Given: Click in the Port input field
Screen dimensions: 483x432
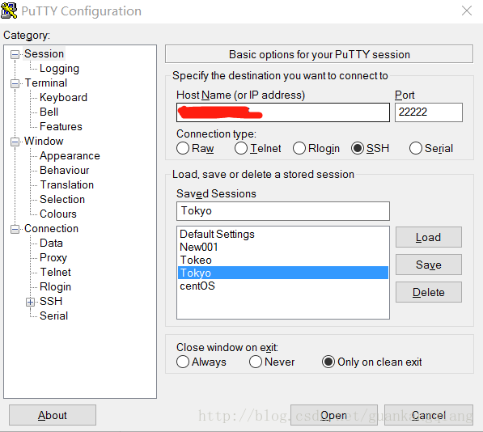Looking at the screenshot, I should pyautogui.click(x=429, y=112).
